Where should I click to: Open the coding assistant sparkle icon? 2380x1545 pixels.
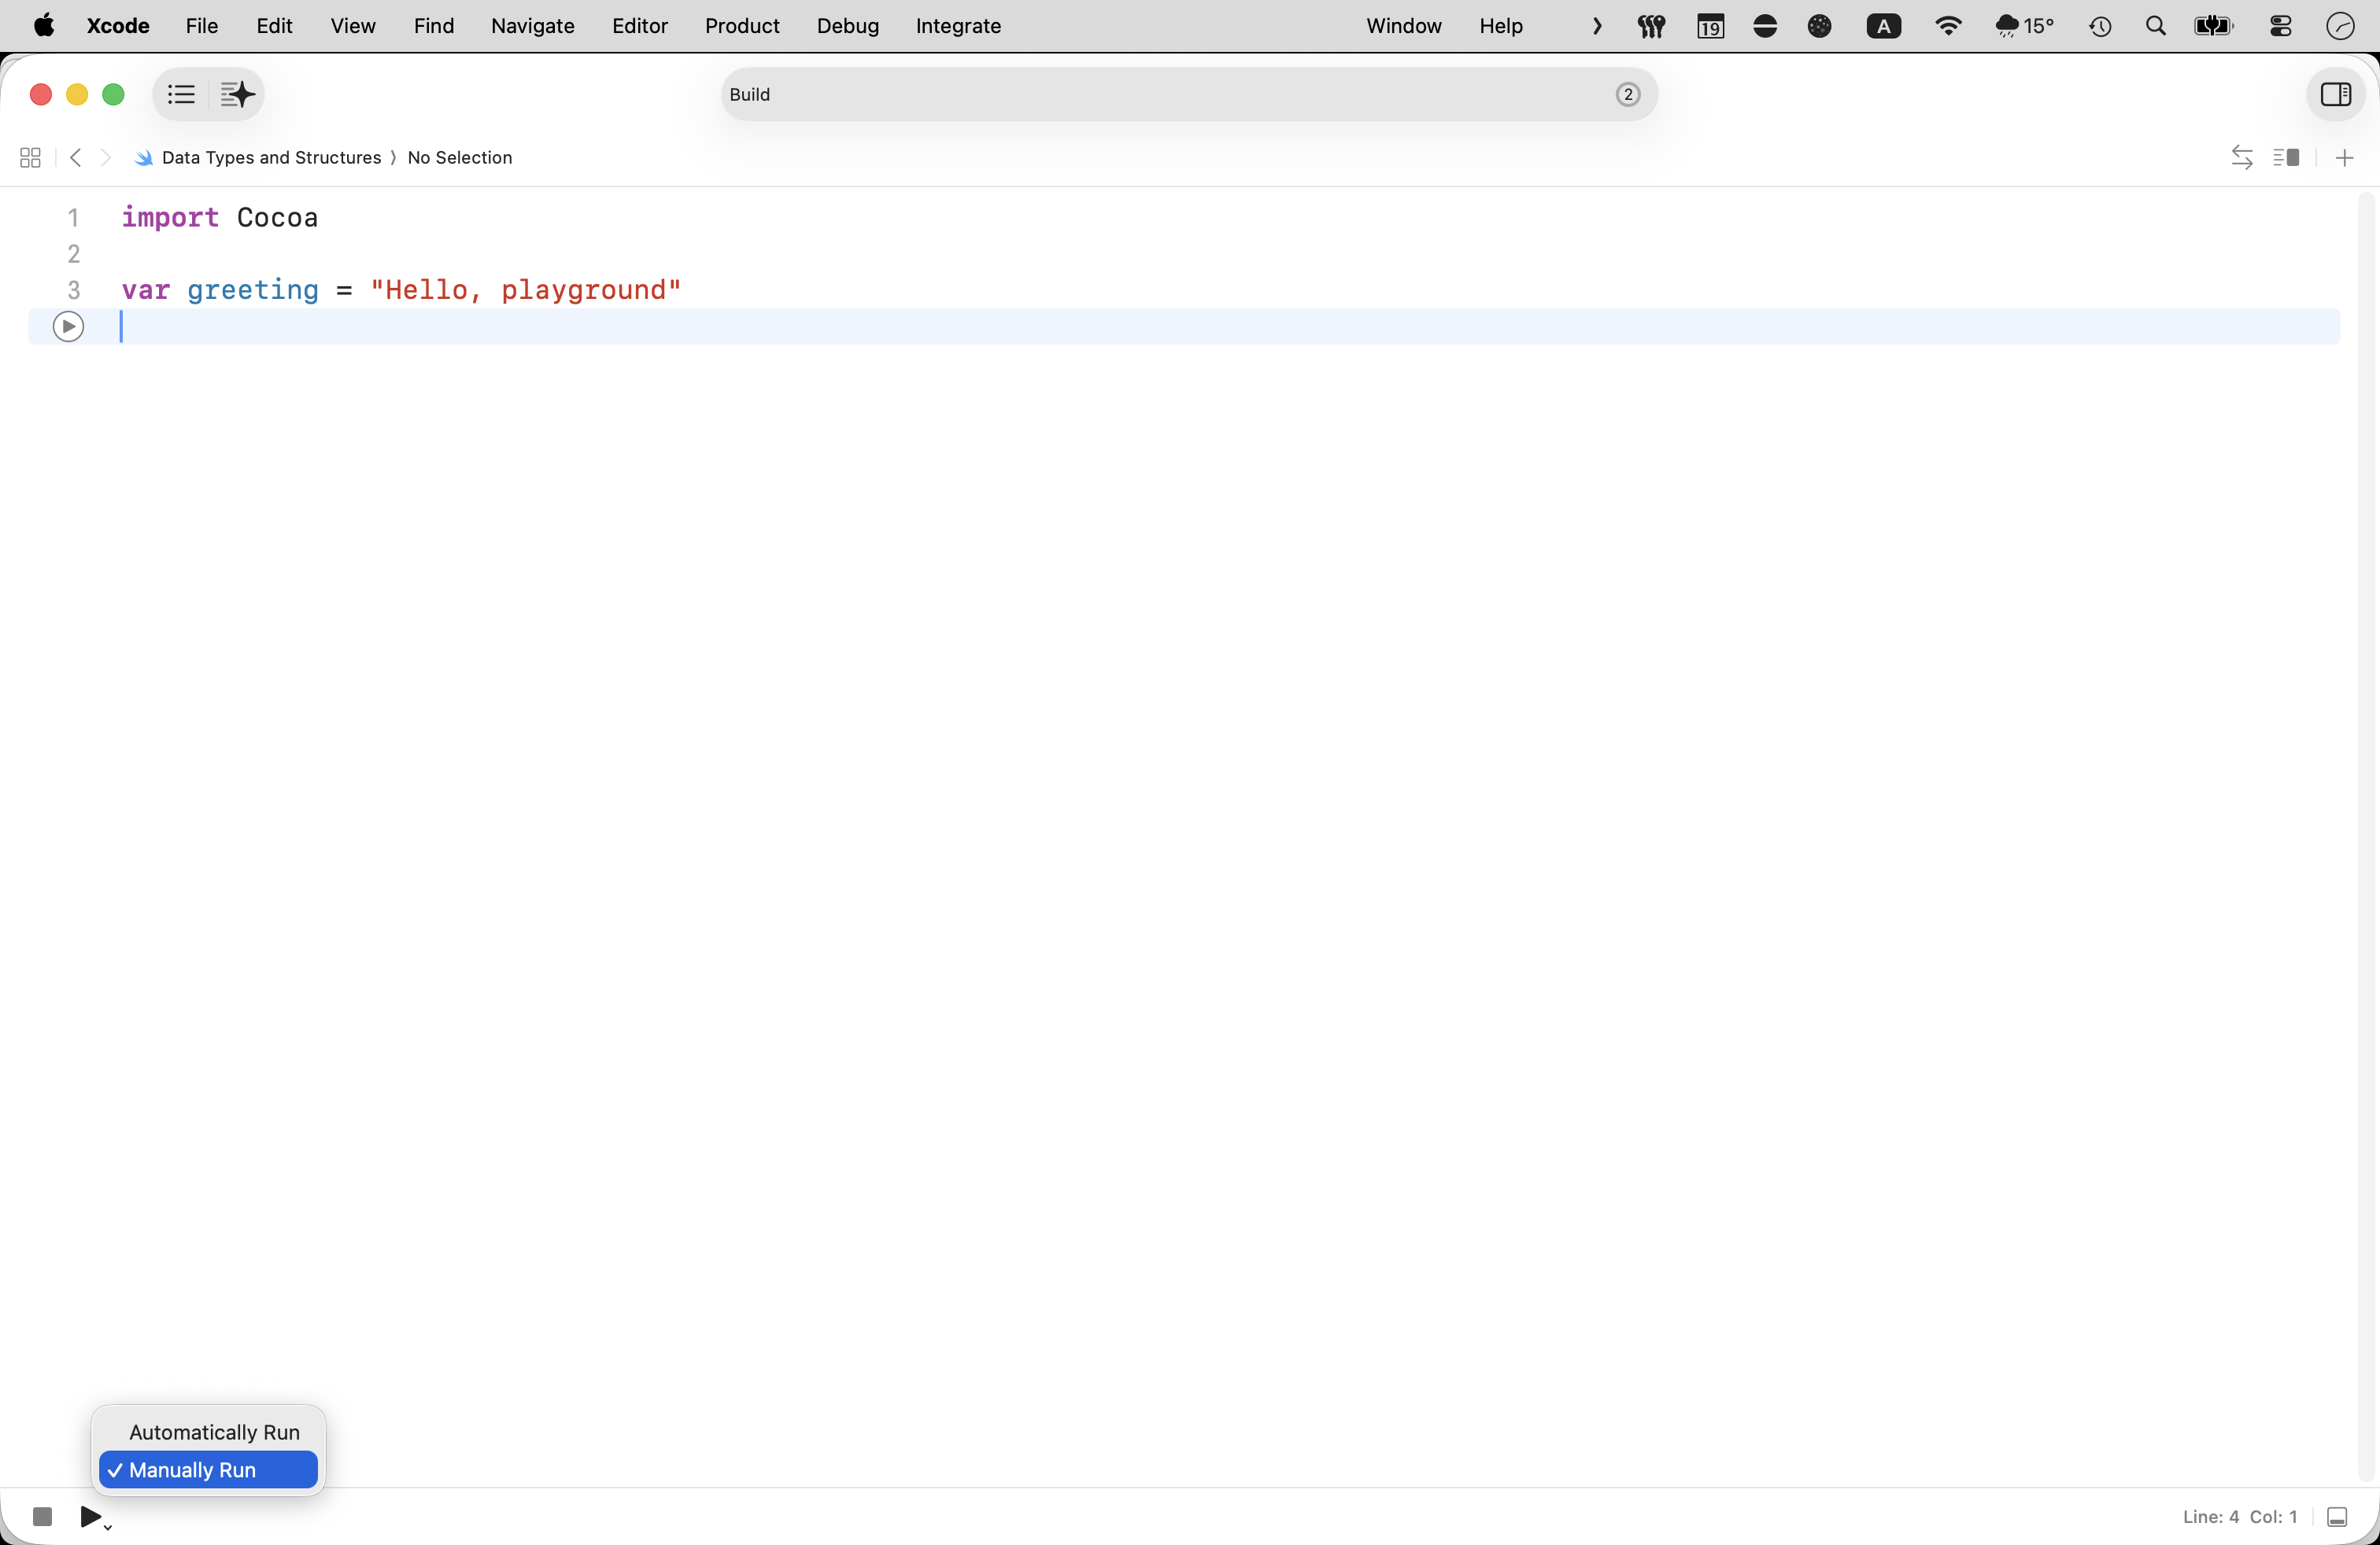[238, 94]
